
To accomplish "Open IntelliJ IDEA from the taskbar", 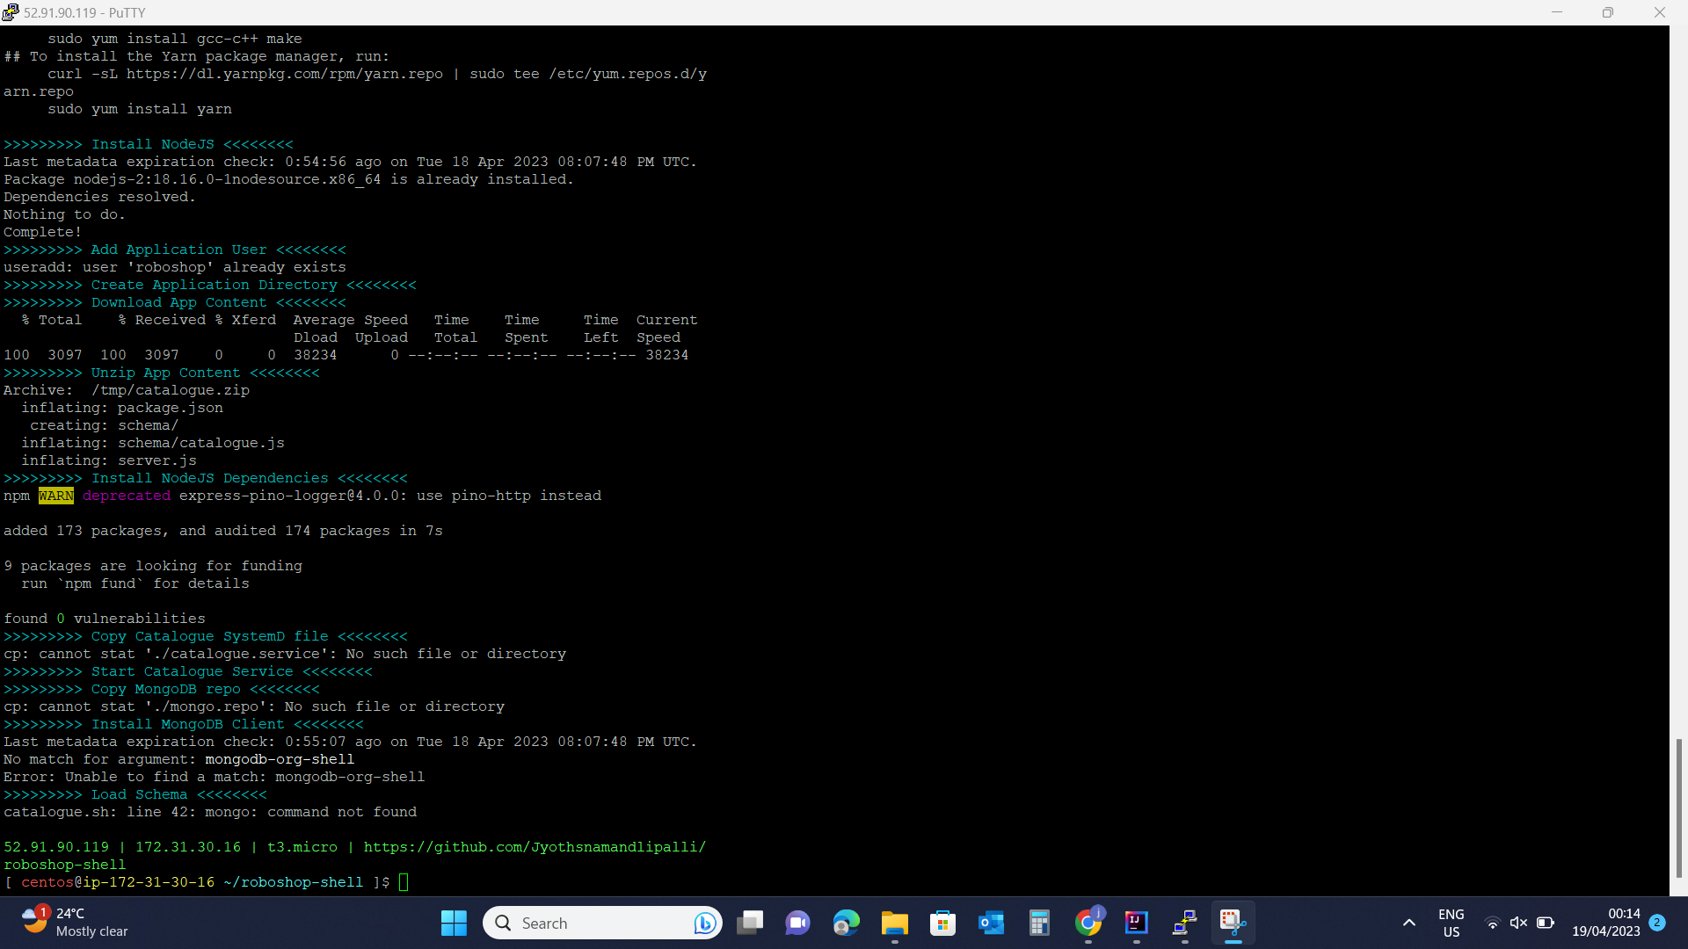I will pos(1136,924).
